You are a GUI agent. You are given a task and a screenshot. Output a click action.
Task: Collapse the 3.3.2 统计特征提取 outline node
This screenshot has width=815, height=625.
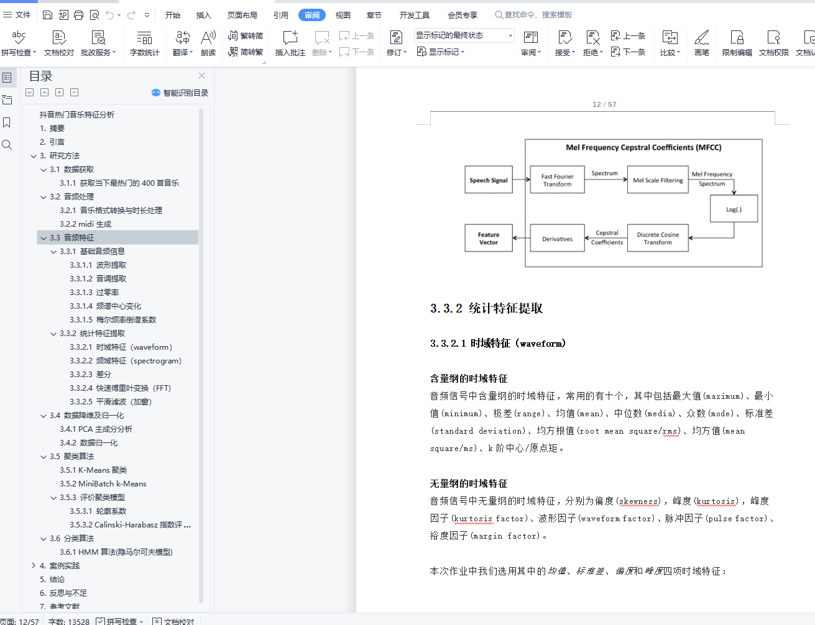[x=53, y=334]
